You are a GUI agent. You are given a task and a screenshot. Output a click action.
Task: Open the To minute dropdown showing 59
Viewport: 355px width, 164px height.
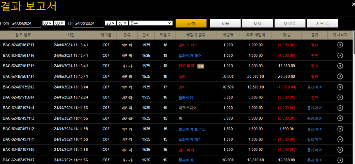pos(122,23)
